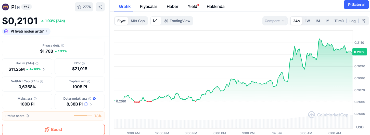The image size is (370, 135).
Task: Click the $0,2101 price value
Action: [20, 21]
